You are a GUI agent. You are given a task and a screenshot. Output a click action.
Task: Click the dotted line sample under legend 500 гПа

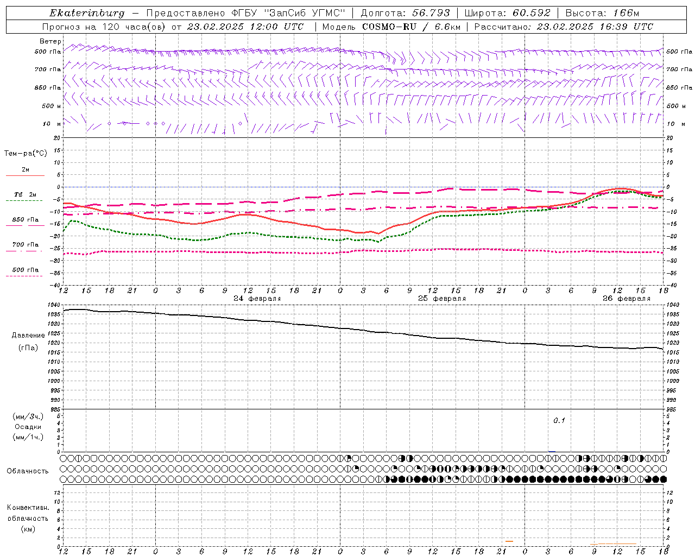point(24,276)
